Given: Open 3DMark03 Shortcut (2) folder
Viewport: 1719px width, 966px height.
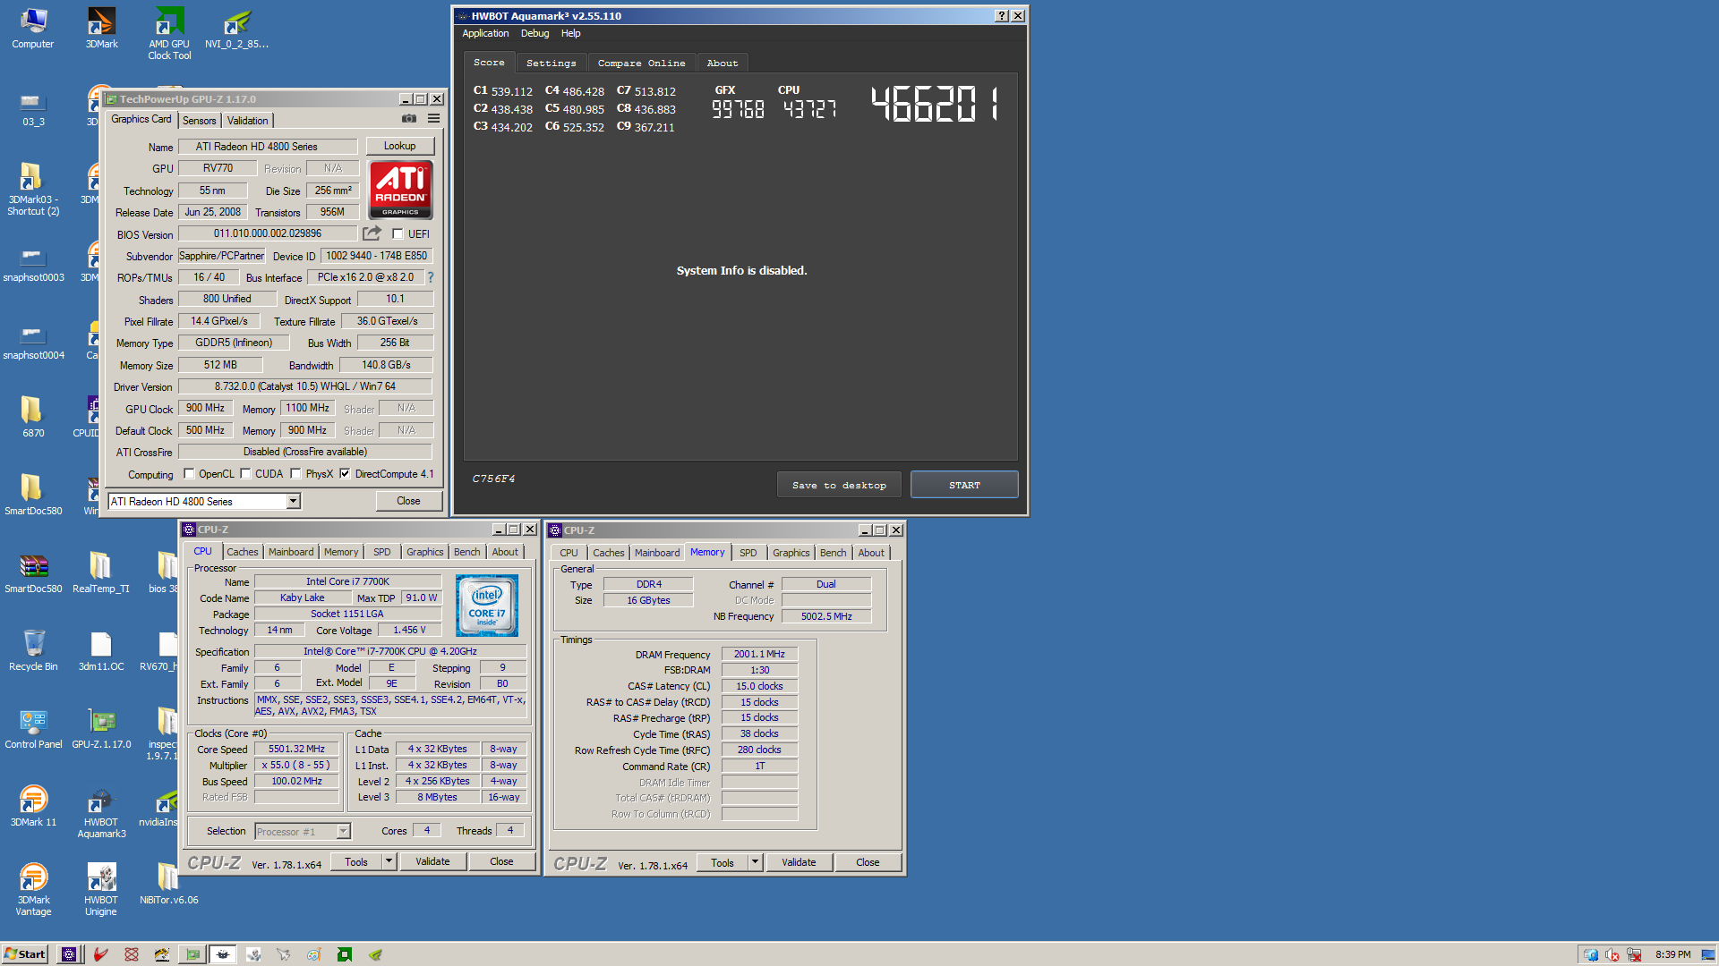Looking at the screenshot, I should coord(33,190).
